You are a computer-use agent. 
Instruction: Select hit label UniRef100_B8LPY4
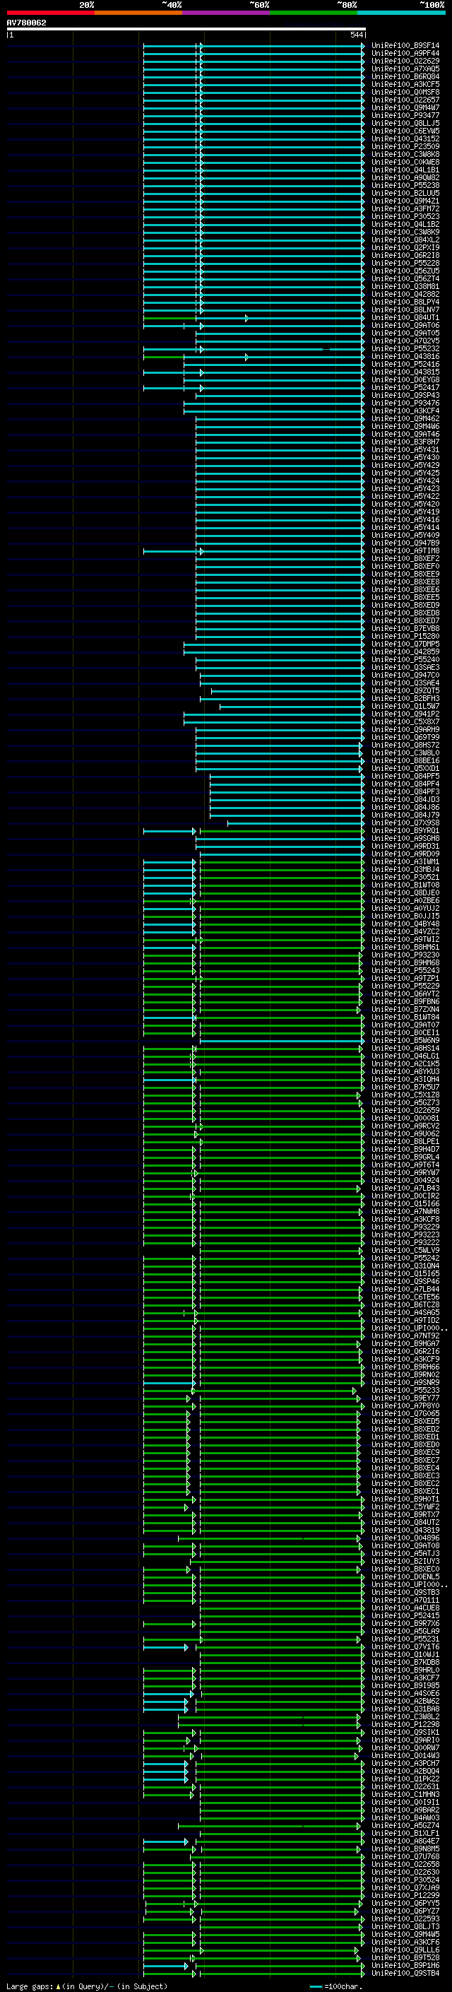click(x=405, y=302)
